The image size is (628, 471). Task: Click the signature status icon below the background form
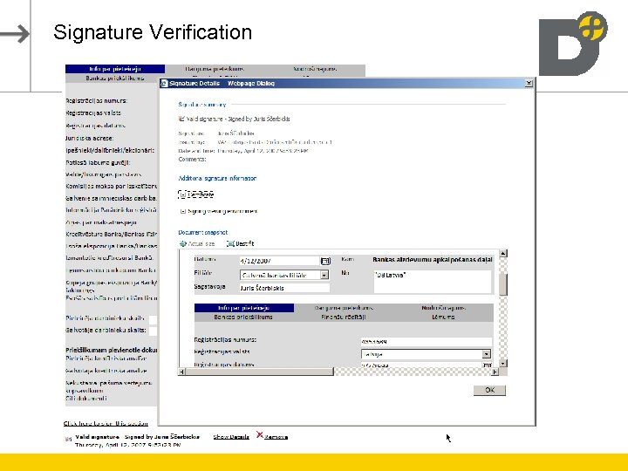pos(68,440)
